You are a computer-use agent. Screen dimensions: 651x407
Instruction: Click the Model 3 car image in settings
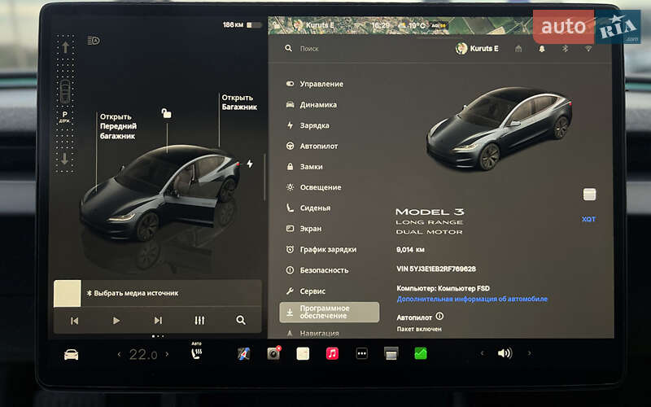(500, 128)
